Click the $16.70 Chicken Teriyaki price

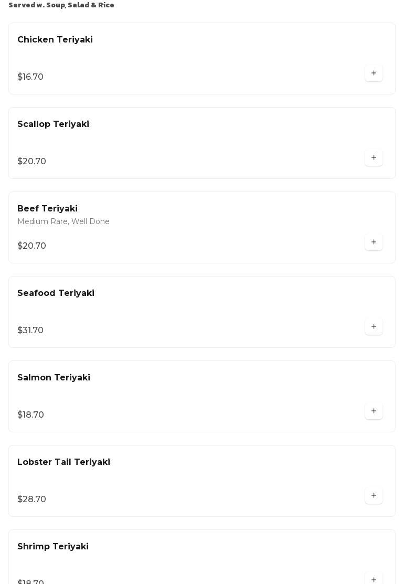[30, 77]
